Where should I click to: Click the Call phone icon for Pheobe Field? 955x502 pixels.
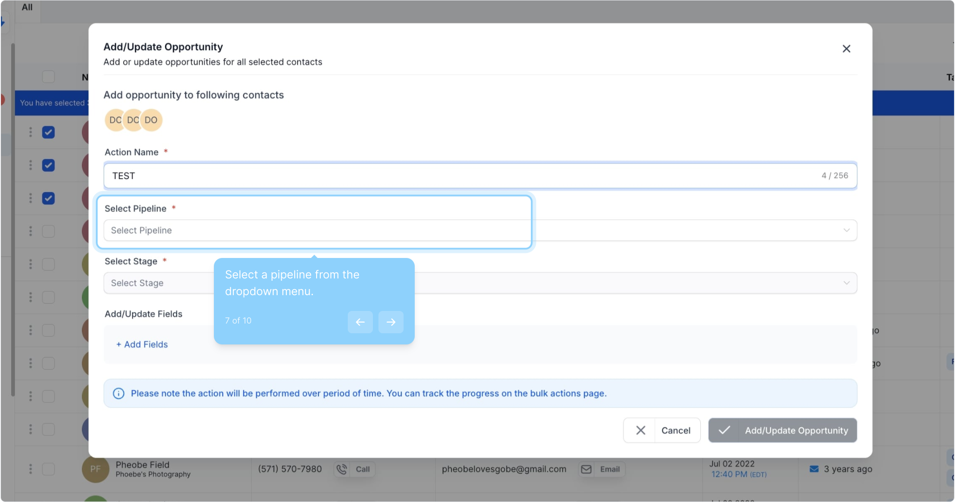coord(342,469)
